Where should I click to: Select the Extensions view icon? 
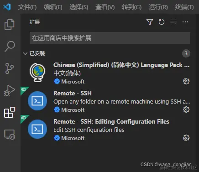coord(10,112)
